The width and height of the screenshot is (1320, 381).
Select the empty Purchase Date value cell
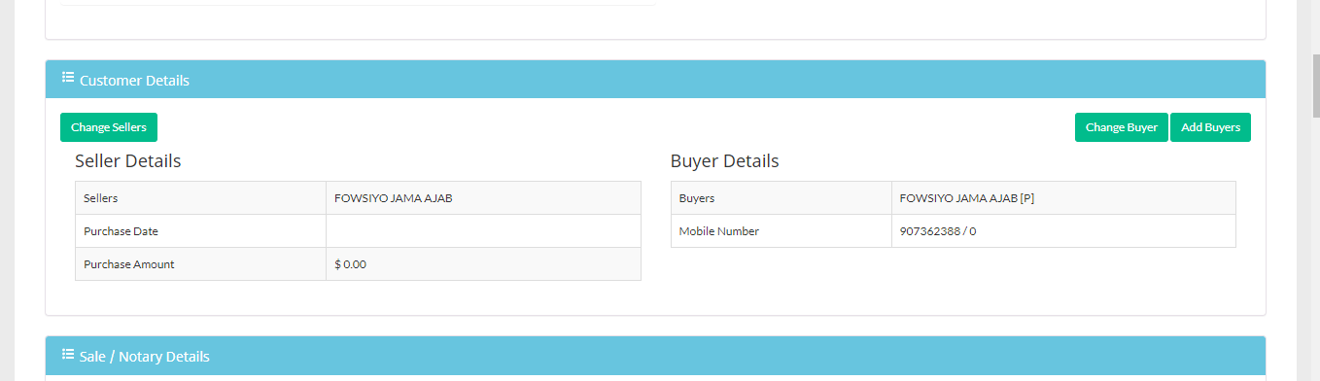pyautogui.click(x=483, y=231)
